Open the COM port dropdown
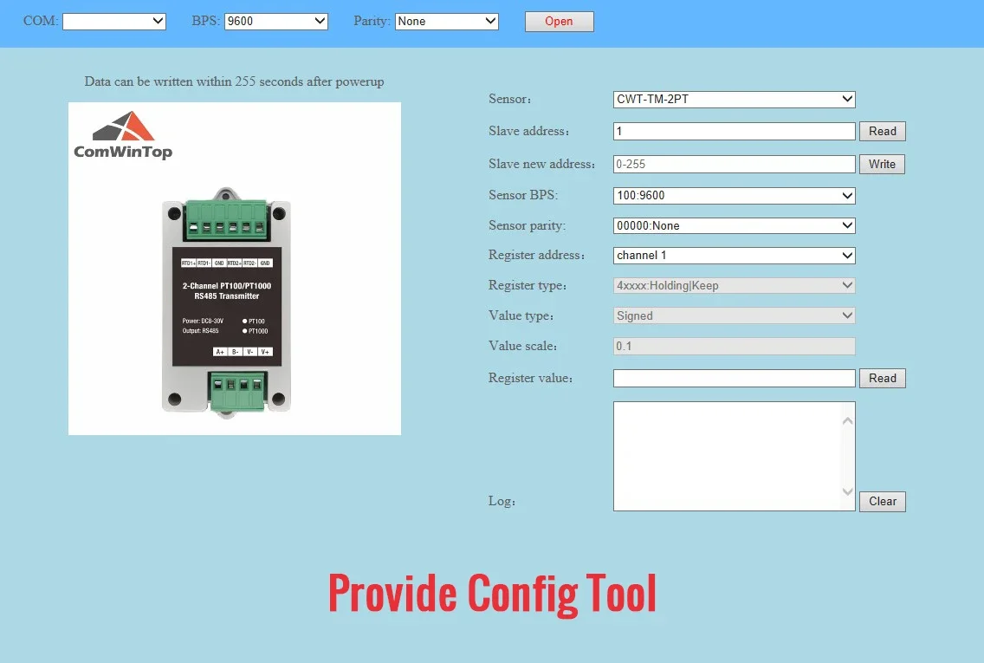 coord(114,22)
